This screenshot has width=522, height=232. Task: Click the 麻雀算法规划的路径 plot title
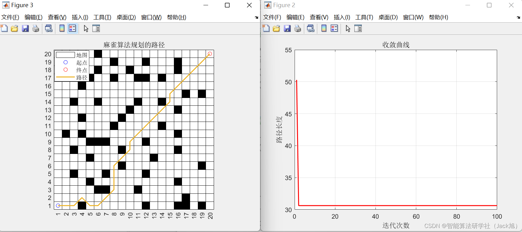(x=134, y=45)
